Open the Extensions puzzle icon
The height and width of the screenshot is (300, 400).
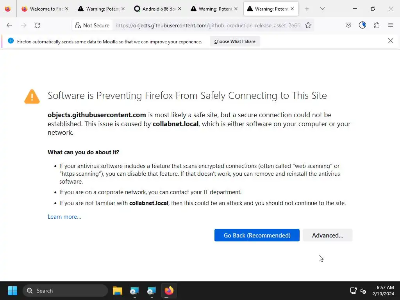(x=377, y=25)
